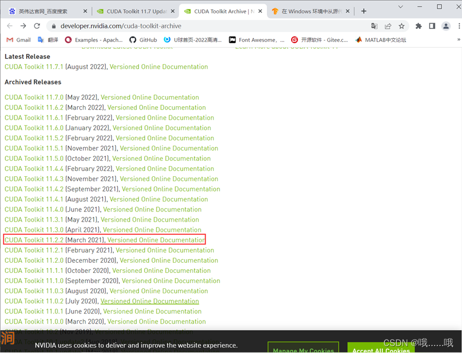Switch to CUDA Toolkit 11.7 Update tab
Image resolution: width=462 pixels, height=353 pixels.
tap(136, 11)
